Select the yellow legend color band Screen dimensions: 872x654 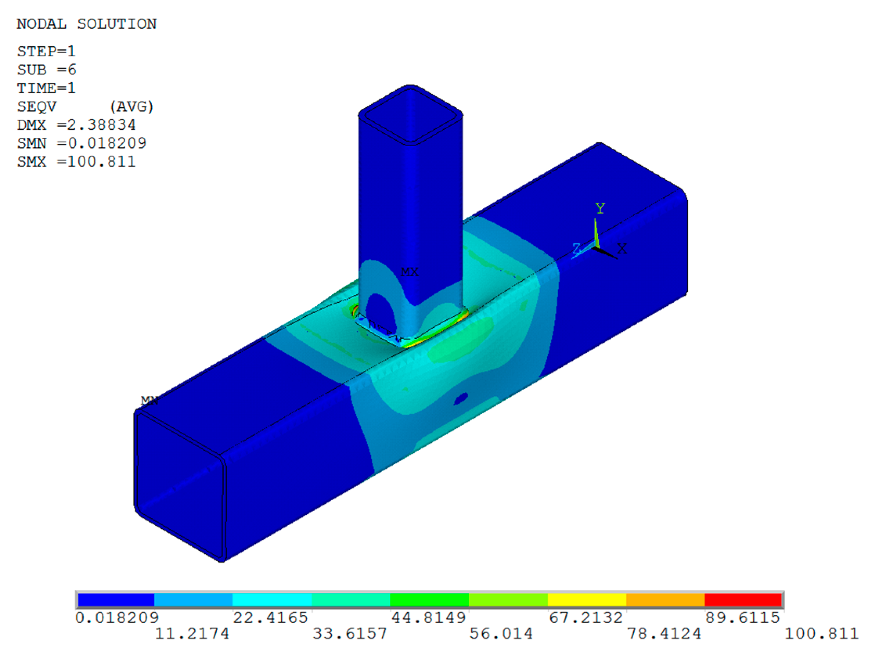(x=586, y=600)
